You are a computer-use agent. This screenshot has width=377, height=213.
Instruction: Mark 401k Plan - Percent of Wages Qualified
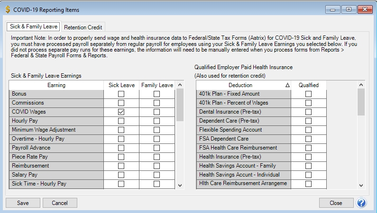pos(309,103)
